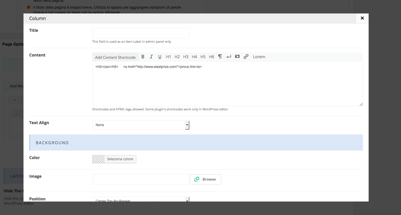The height and width of the screenshot is (215, 401).
Task: Click inside the Content textarea
Action: pos(227,84)
